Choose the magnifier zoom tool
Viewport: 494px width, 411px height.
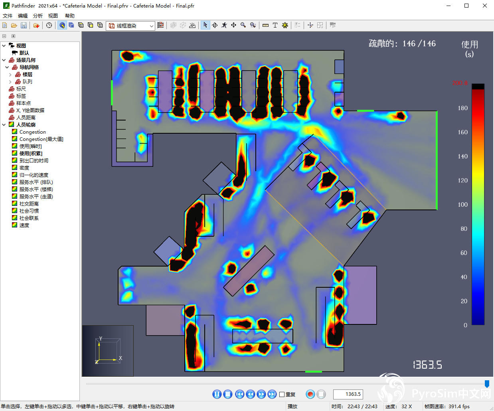click(243, 25)
